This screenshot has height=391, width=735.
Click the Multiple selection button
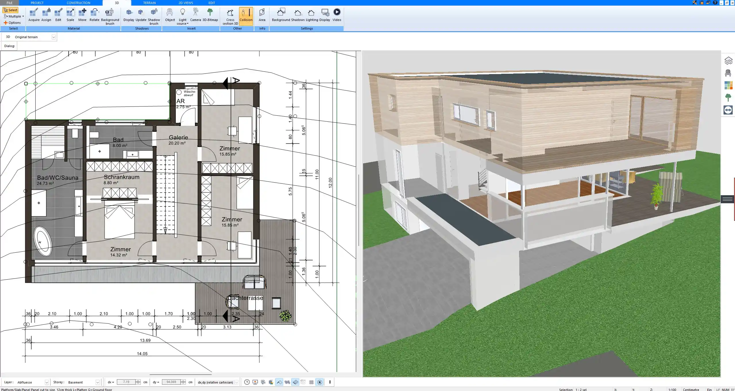tap(13, 16)
